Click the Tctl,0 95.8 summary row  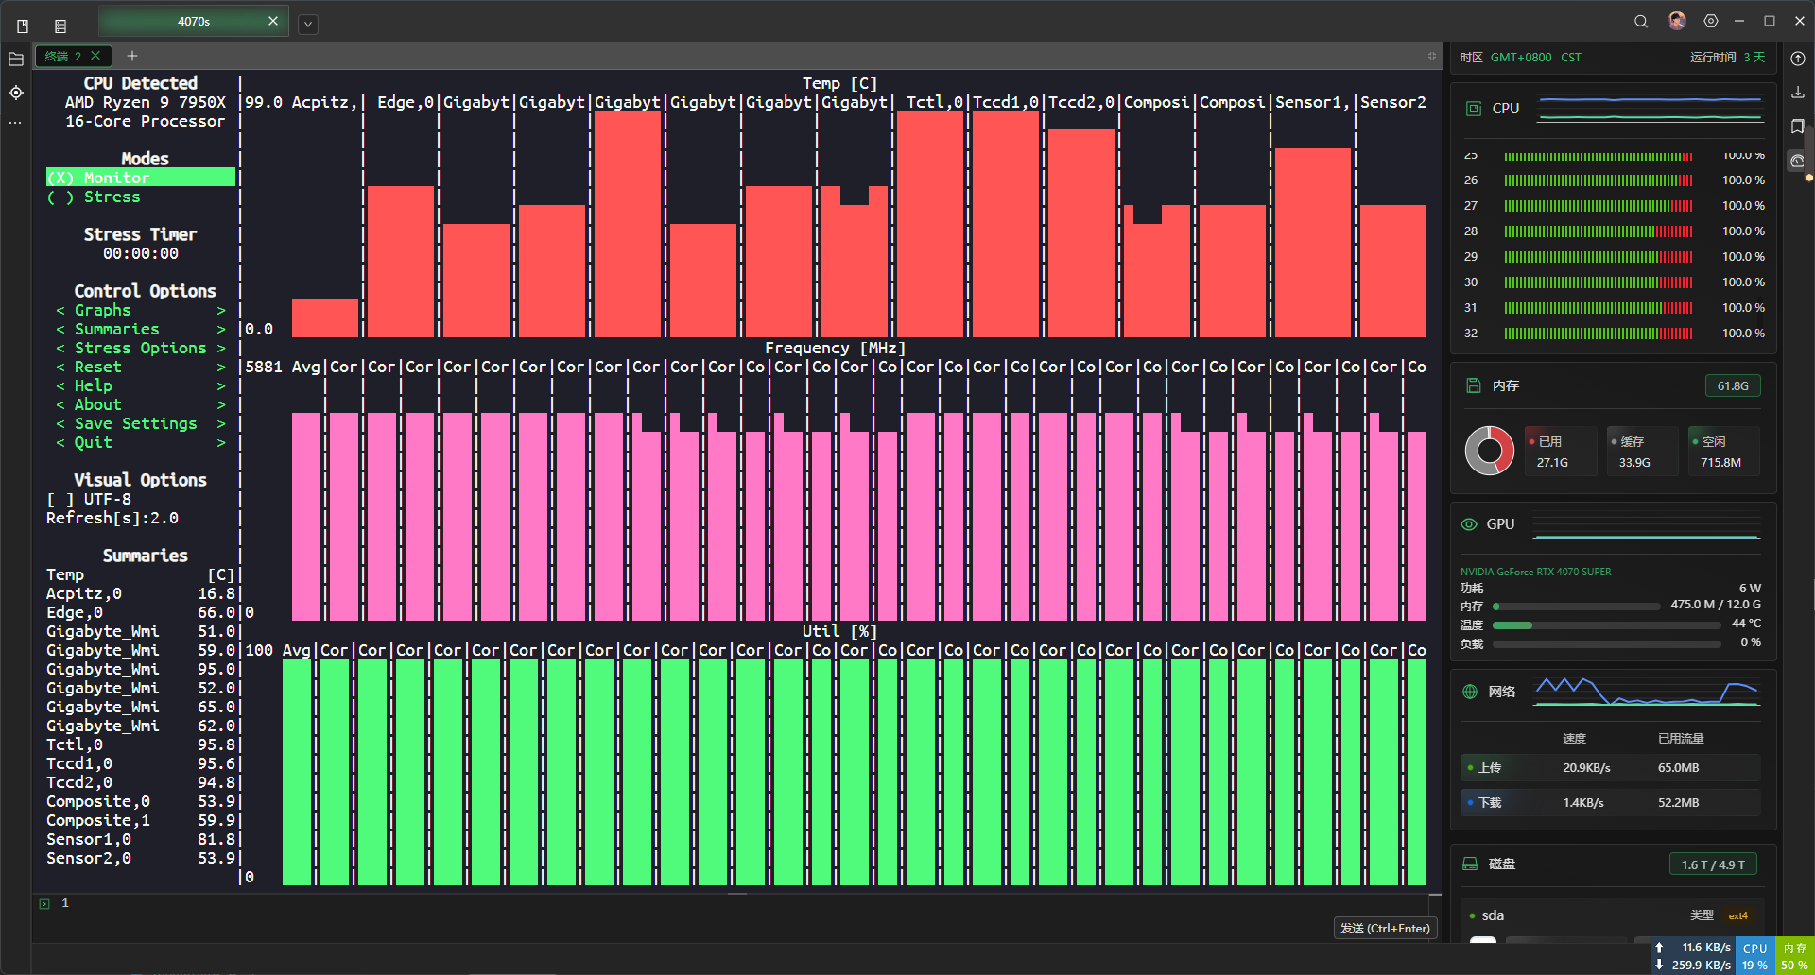tap(140, 744)
